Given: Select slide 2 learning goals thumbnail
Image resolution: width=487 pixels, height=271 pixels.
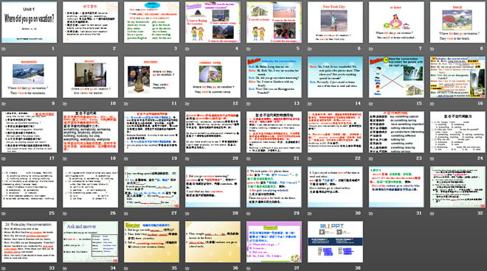Looking at the screenshot, I should click(90, 22).
